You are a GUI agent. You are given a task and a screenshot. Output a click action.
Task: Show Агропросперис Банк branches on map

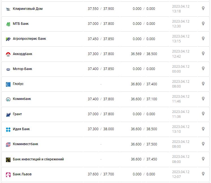[x=203, y=38]
